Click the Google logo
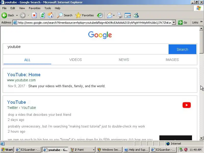This screenshot has width=204, height=153. pos(100,35)
